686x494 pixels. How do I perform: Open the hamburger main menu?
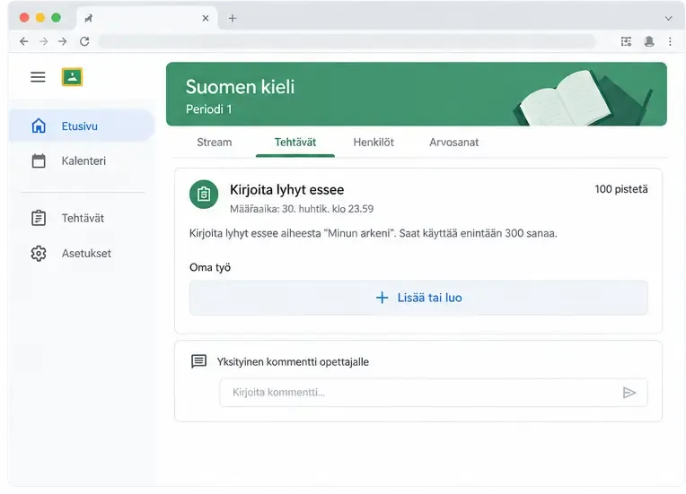tap(38, 77)
